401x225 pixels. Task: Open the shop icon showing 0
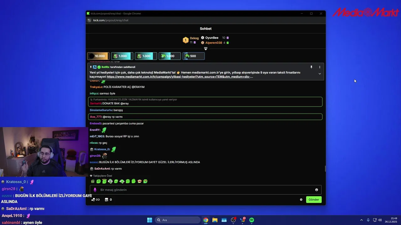coord(108,199)
